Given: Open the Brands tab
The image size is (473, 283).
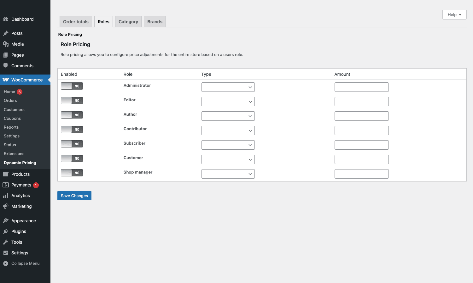Looking at the screenshot, I should pos(155,22).
